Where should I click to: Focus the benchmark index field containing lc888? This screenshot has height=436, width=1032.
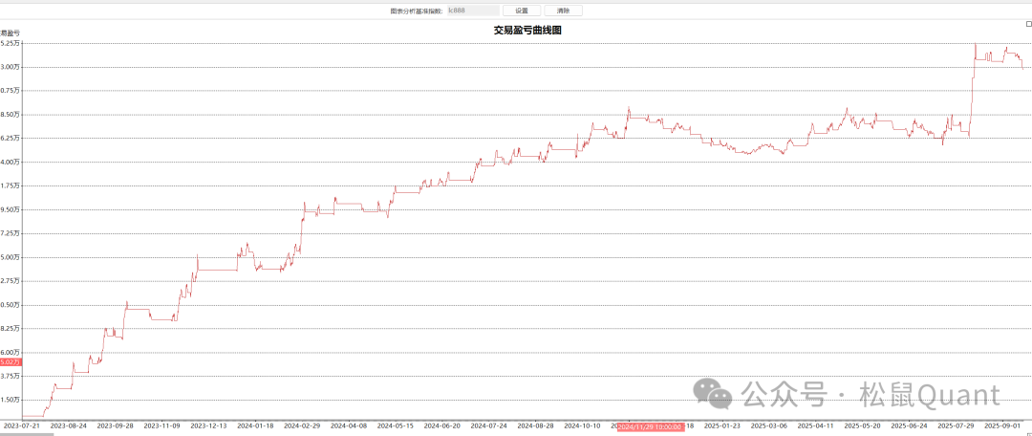coord(472,11)
